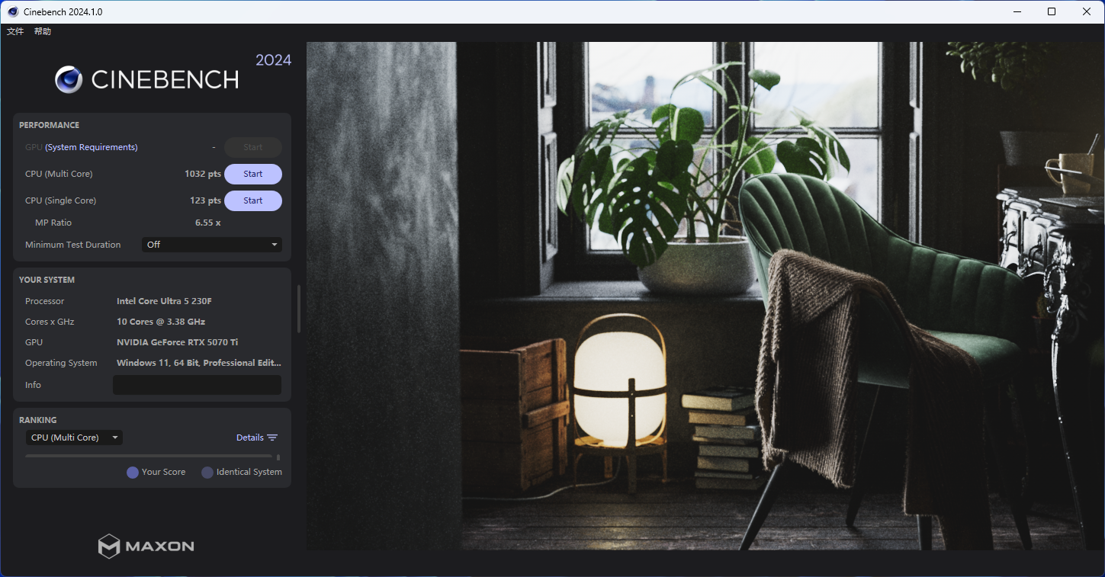Click the rendered room scene image

click(705, 296)
